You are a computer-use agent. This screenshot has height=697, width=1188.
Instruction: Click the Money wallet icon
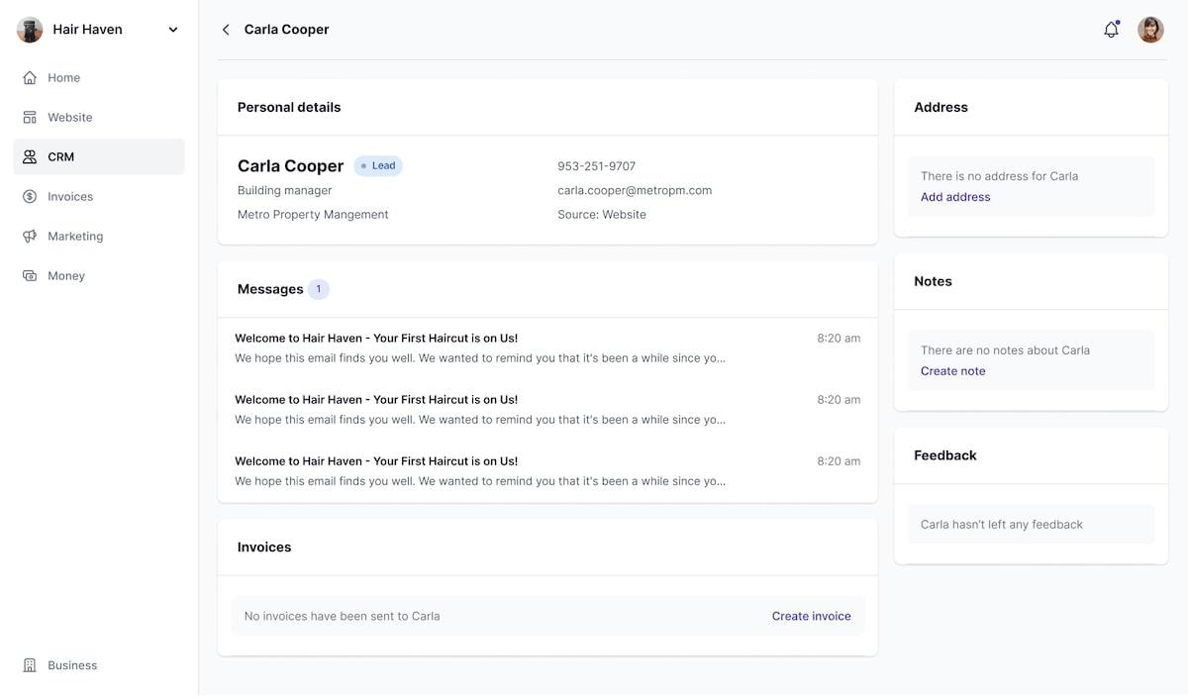pyautogui.click(x=30, y=275)
